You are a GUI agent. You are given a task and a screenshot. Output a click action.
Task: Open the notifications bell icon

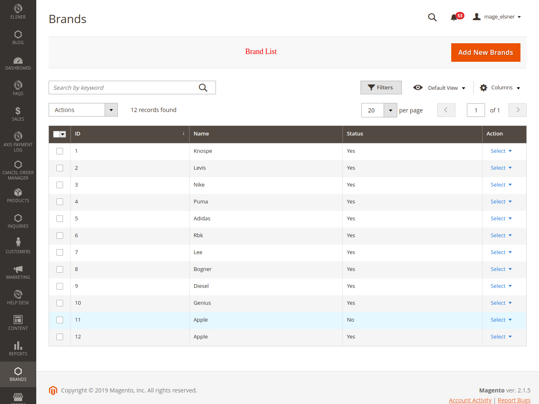coord(454,17)
